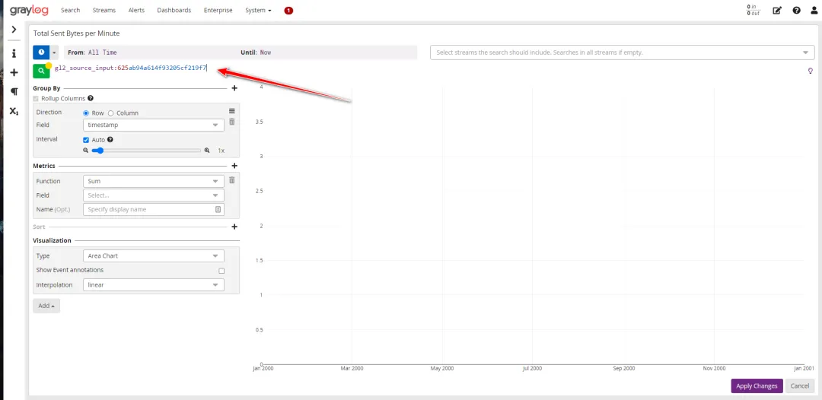The height and width of the screenshot is (400, 822).
Task: Click the notification badge showing 1
Action: (288, 11)
